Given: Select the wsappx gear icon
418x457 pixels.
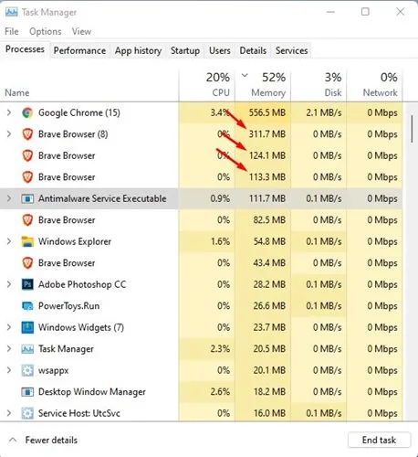Looking at the screenshot, I should 27,370.
